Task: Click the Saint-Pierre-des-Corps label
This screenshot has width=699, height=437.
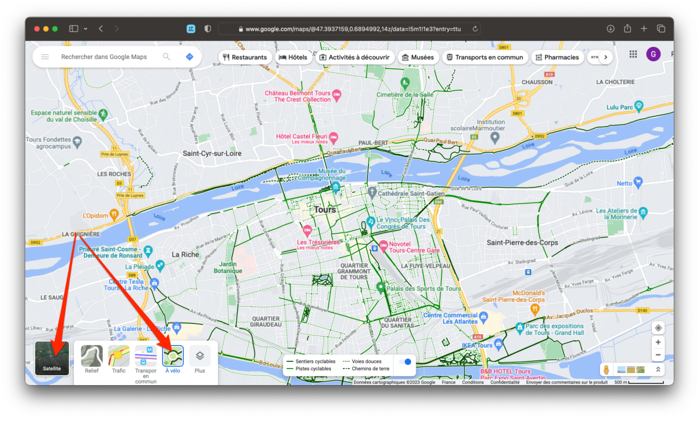Action: (522, 243)
